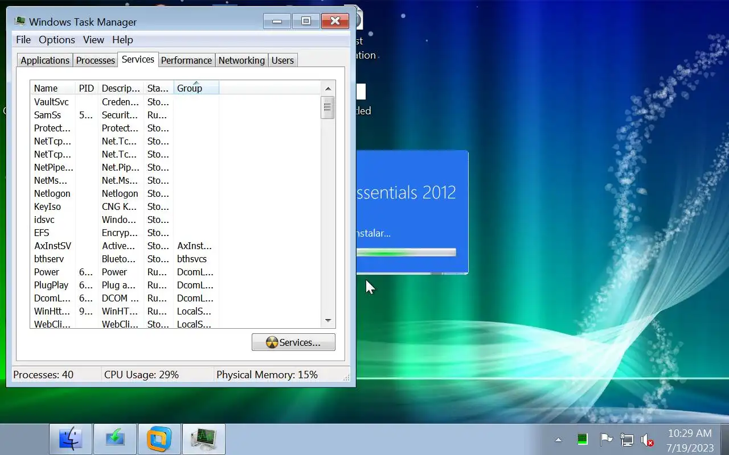Sort by the Descrip... column header
Image resolution: width=729 pixels, height=455 pixels.
[x=121, y=88]
